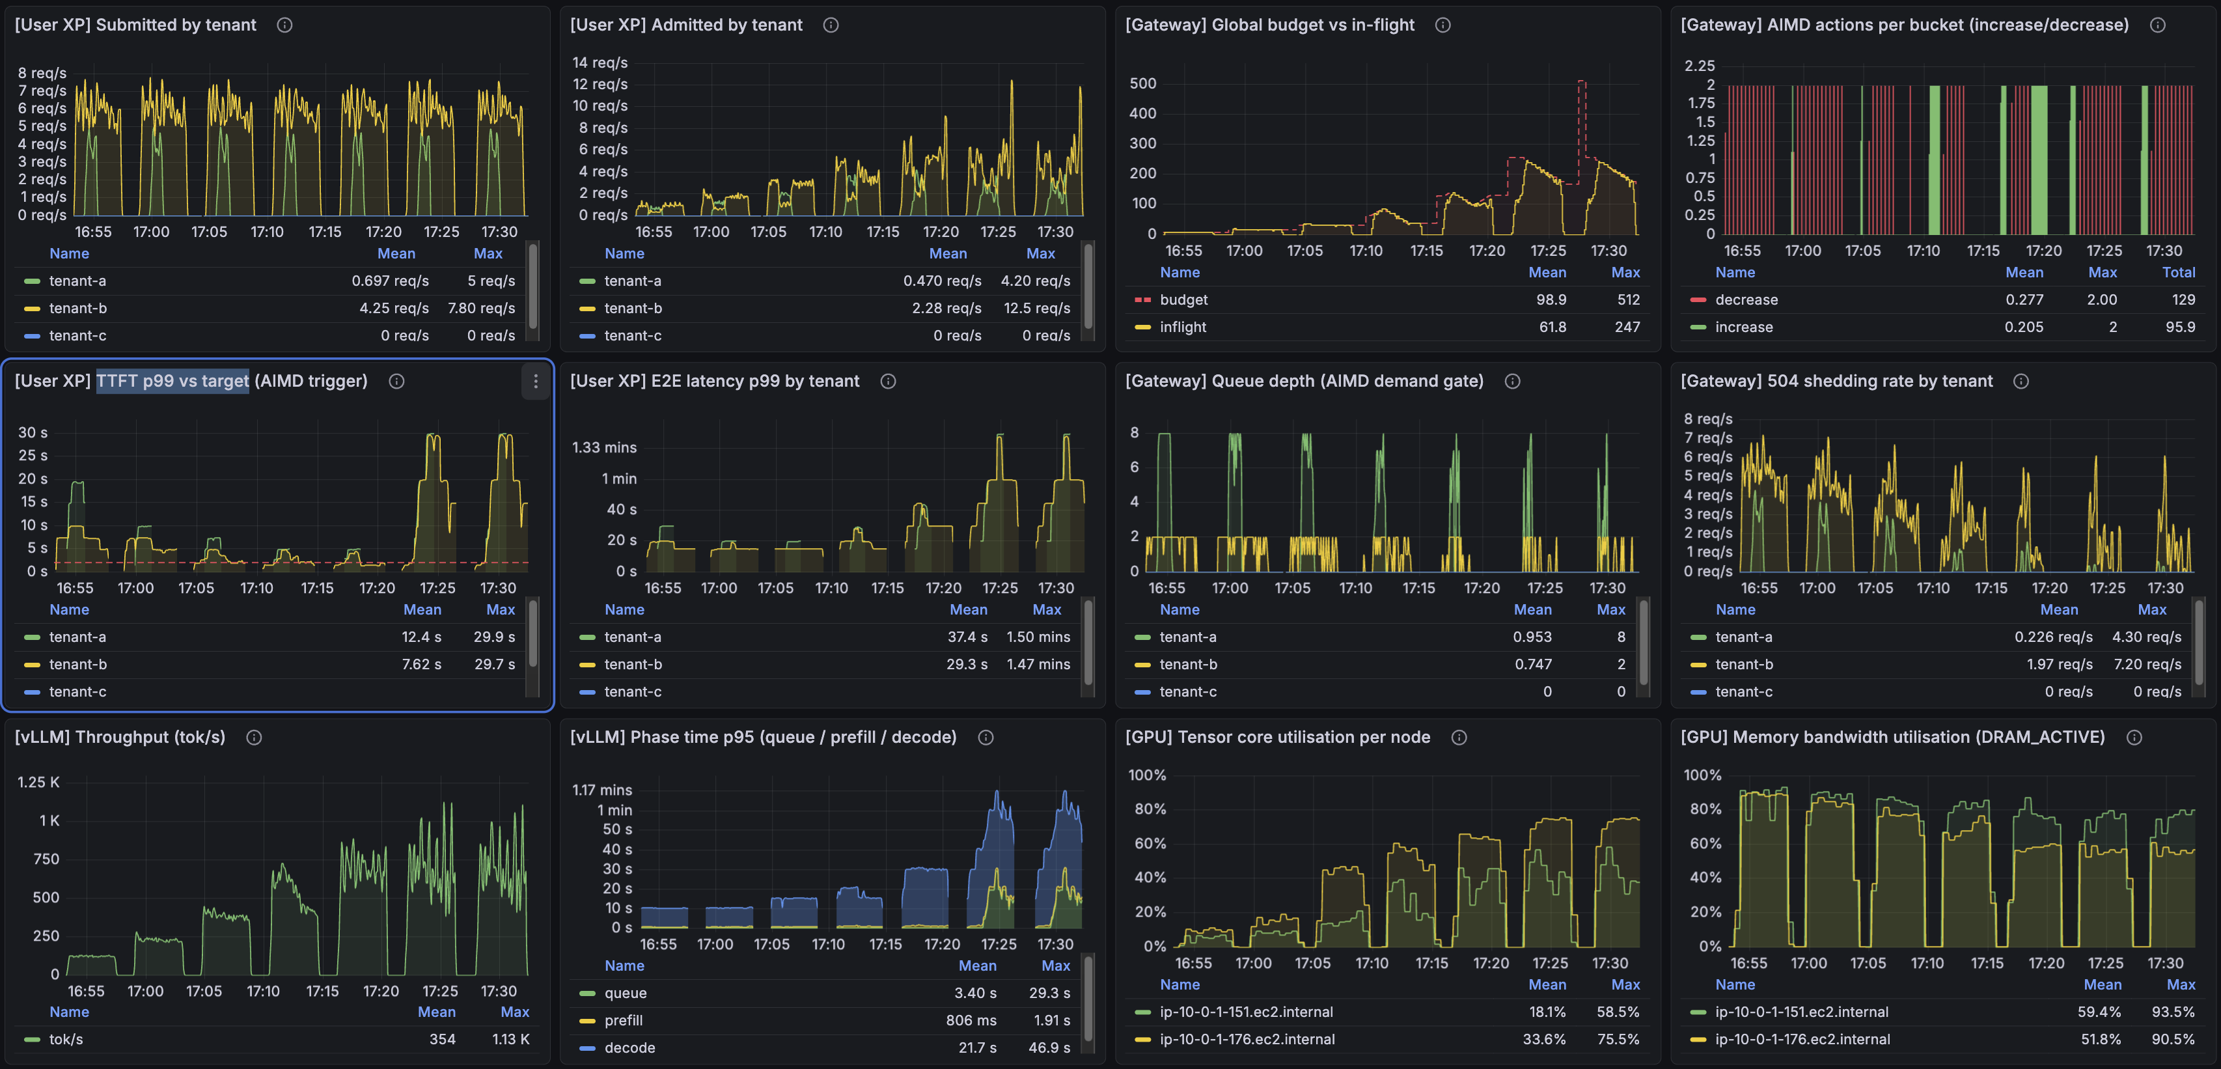The image size is (2221, 1069).
Task: Click tenant-c label in E2E latency legend
Action: coord(633,692)
